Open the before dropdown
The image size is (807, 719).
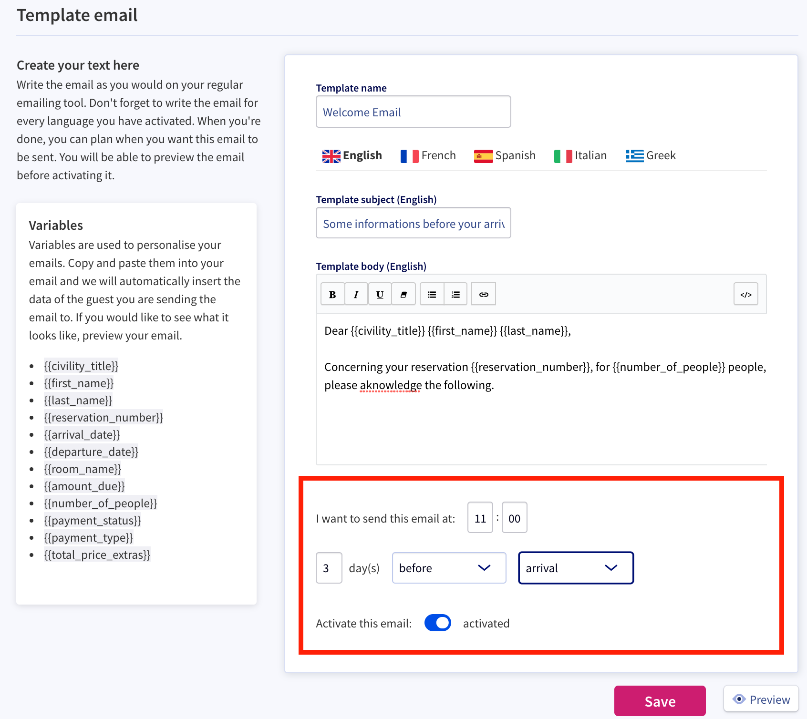coord(449,568)
